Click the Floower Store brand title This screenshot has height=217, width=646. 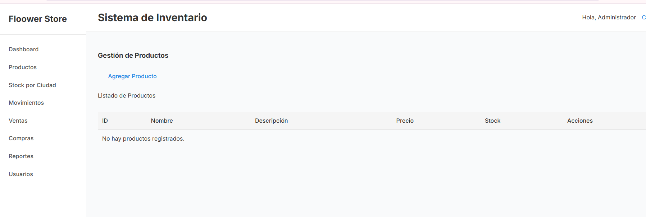(38, 19)
